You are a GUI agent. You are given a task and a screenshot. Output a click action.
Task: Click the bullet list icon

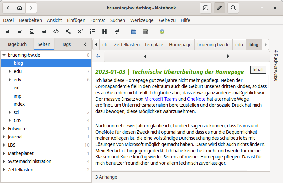coord(92,32)
